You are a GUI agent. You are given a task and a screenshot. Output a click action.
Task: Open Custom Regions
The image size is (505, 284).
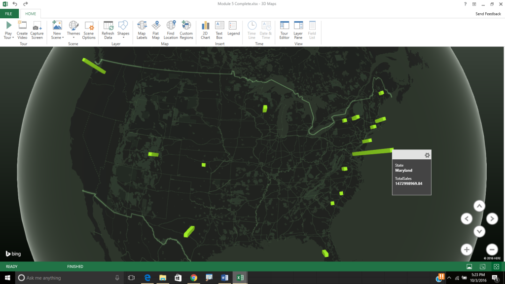[186, 30]
